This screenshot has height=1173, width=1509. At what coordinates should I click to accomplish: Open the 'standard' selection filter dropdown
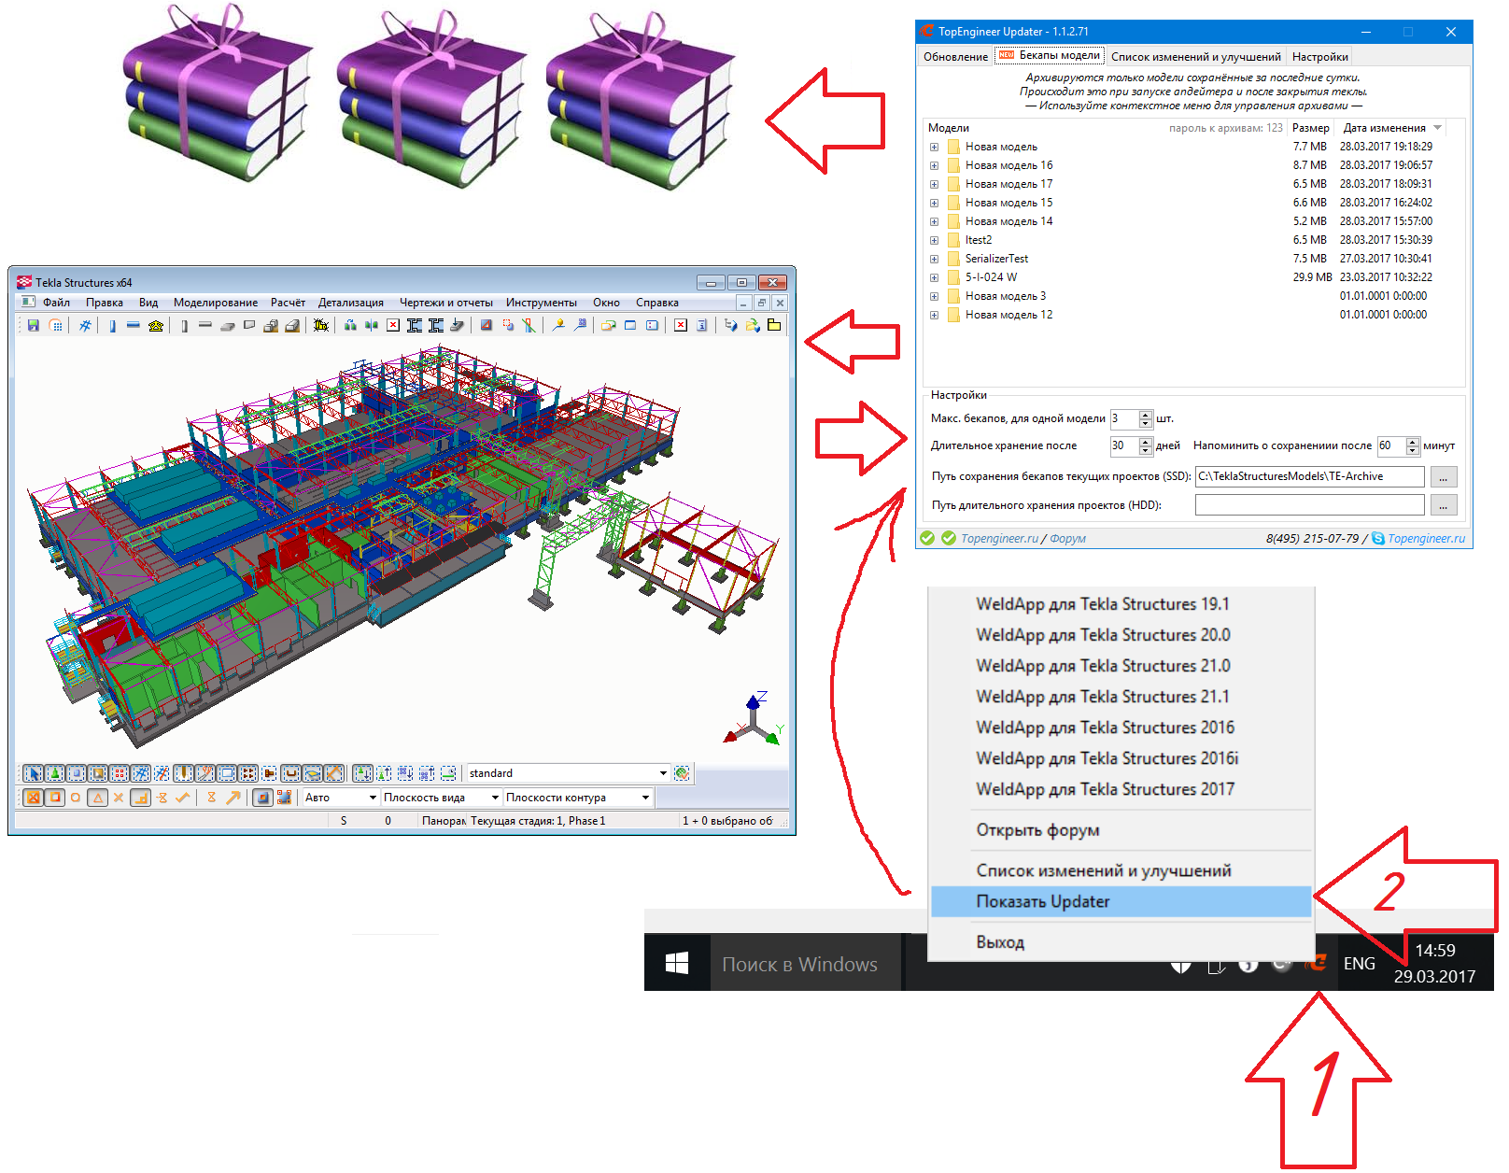663,773
